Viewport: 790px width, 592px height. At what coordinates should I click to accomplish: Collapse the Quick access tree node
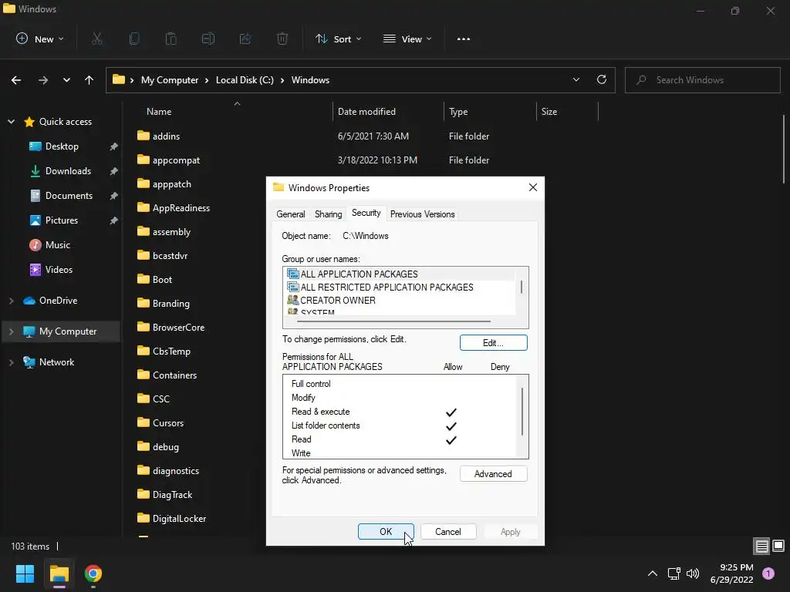(x=11, y=122)
